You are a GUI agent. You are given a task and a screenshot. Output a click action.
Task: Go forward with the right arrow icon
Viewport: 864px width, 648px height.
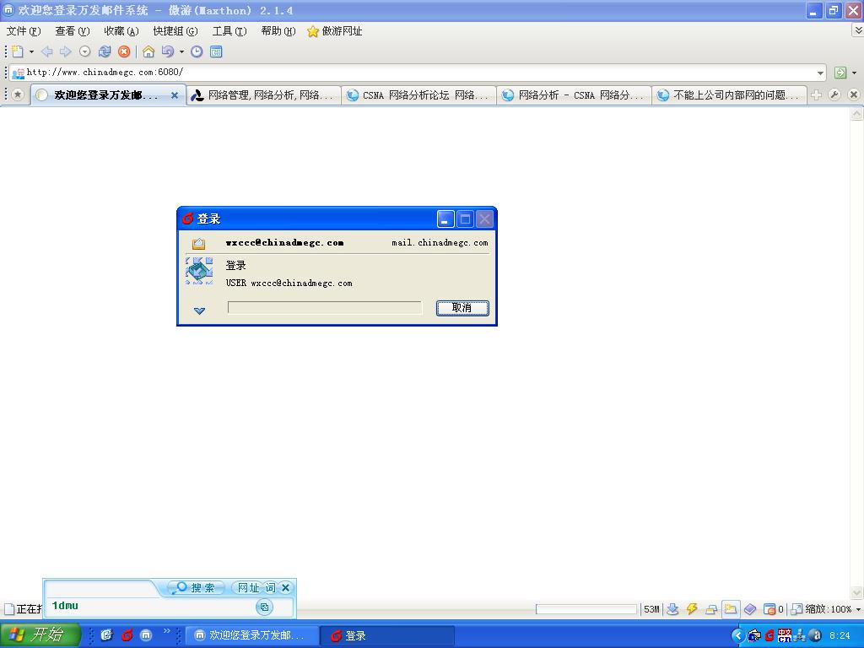click(66, 51)
